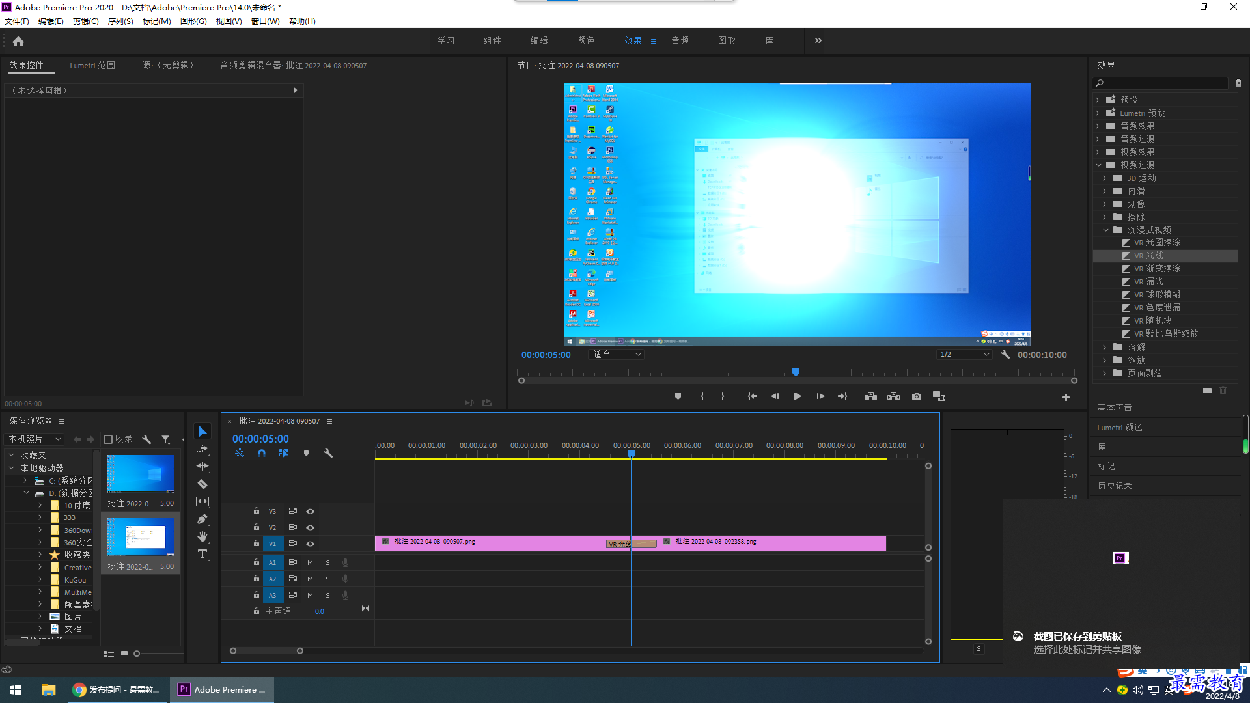Select the VR 漏光 transition

point(1148,281)
